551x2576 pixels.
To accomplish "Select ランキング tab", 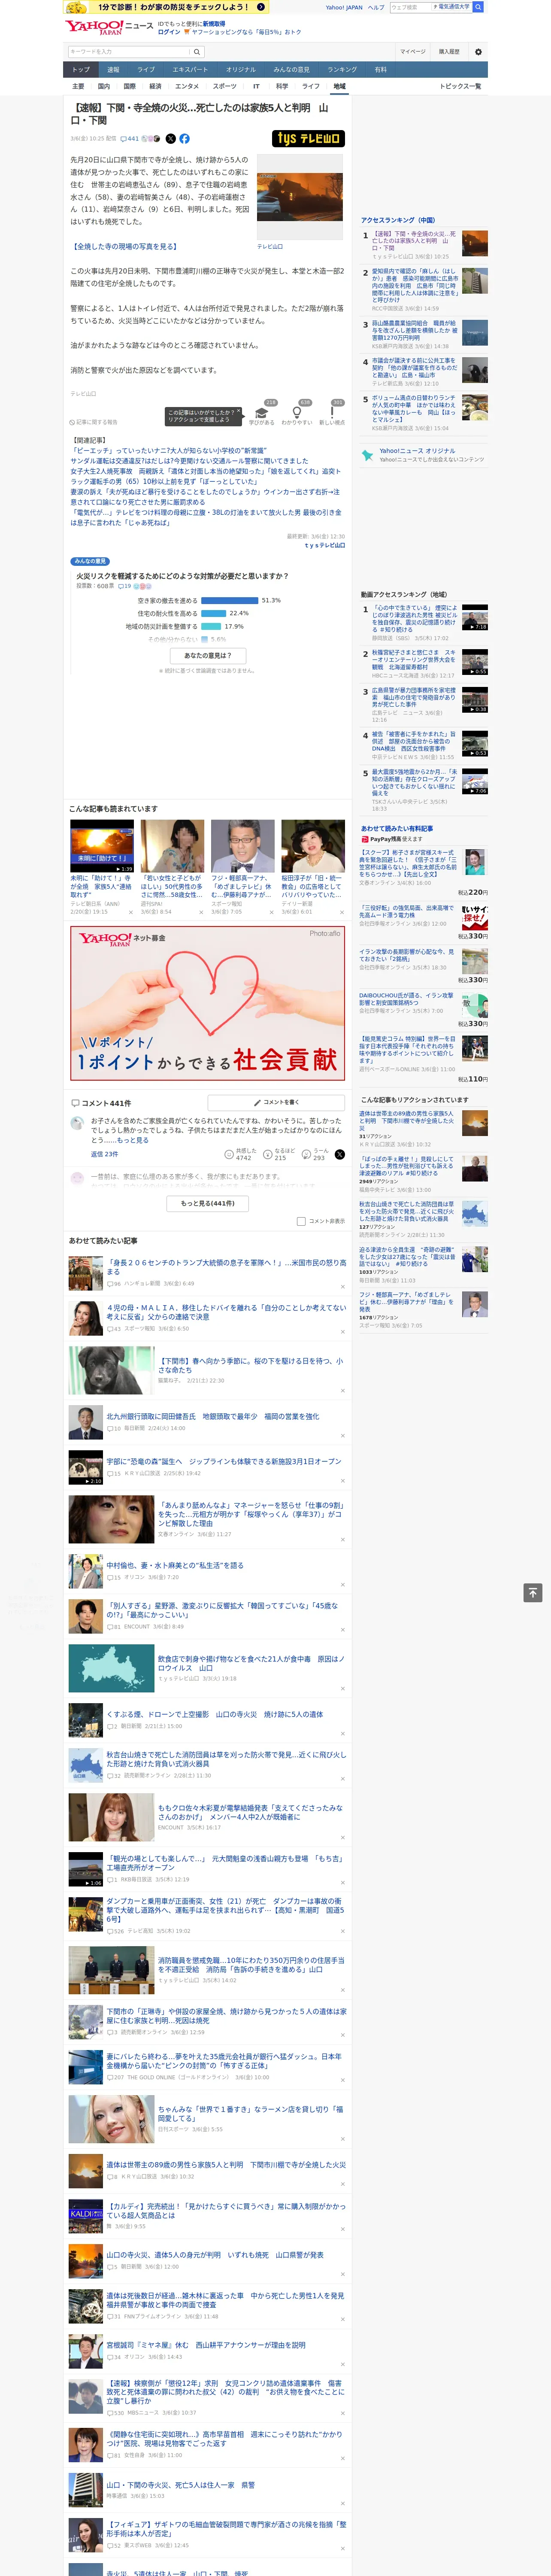I will pyautogui.click(x=342, y=70).
